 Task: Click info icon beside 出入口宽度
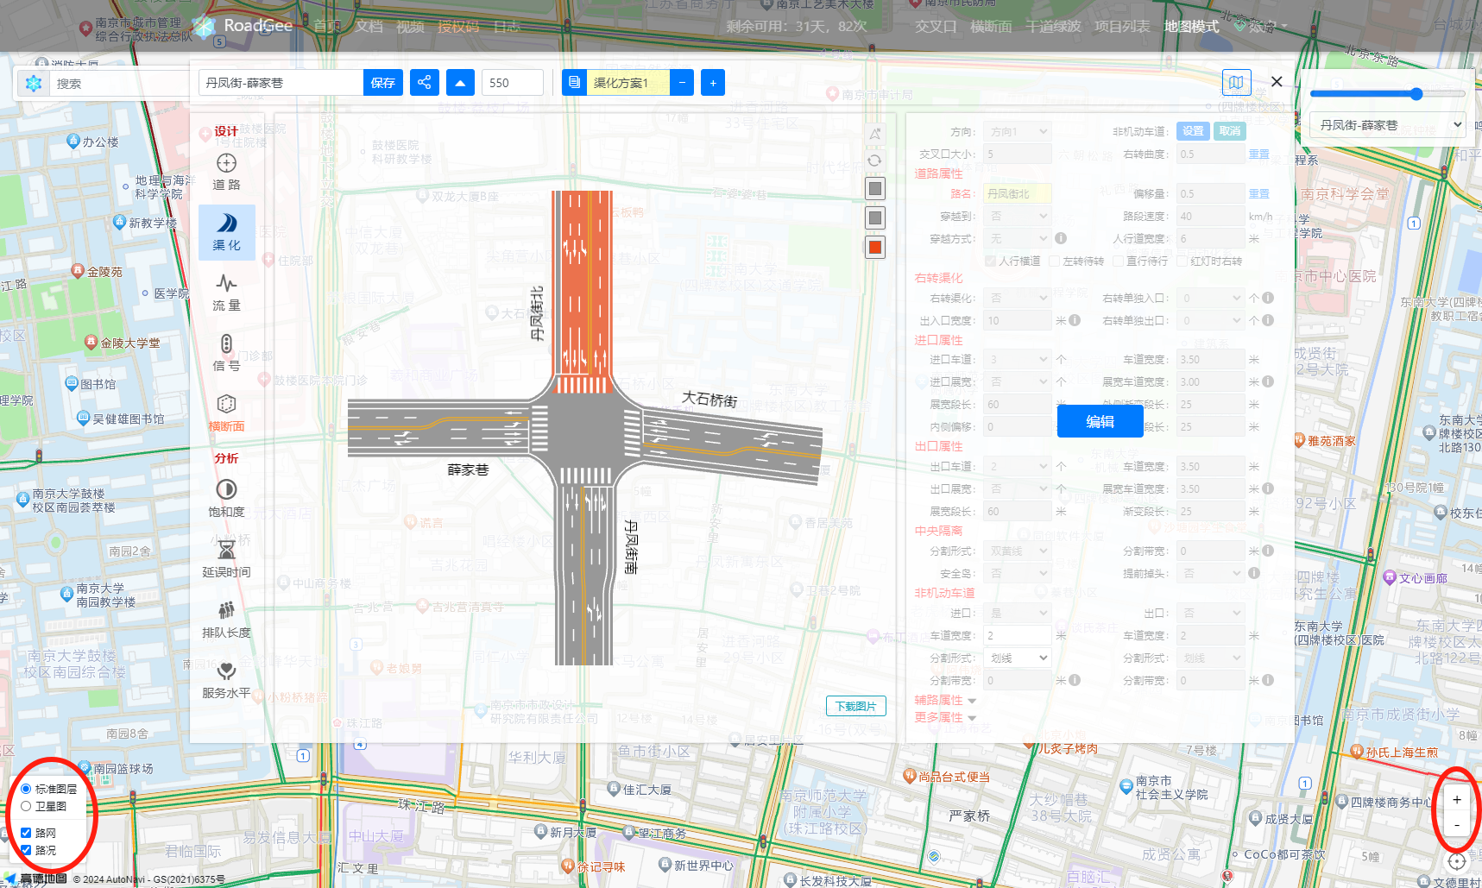(x=1075, y=320)
